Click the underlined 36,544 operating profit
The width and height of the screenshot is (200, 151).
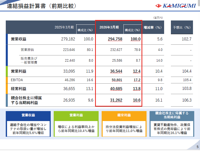[x=116, y=71]
